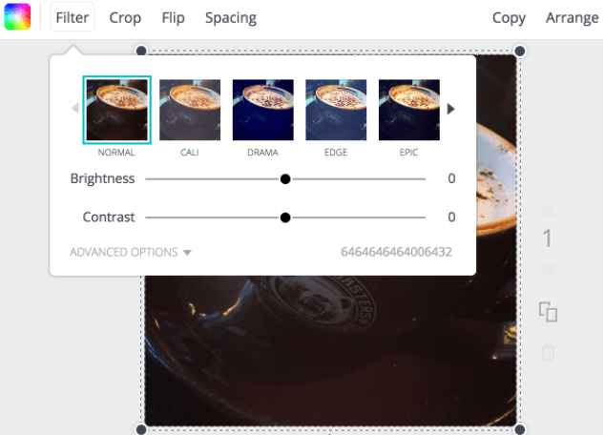Click the filter code field 6464646464006432
Screen dimensions: 605x435
(x=396, y=253)
